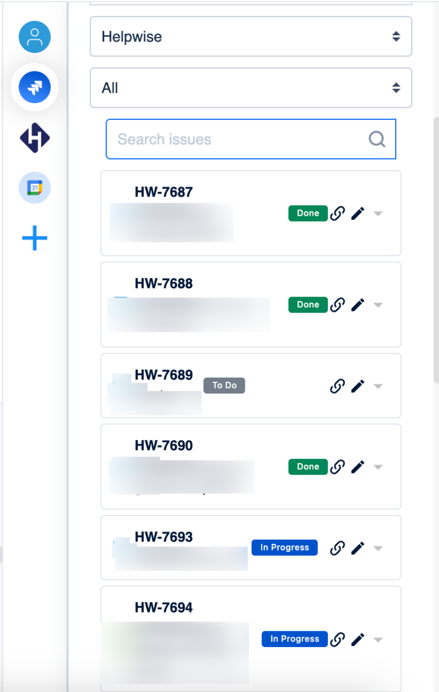Copy link for issue HW-7687
This screenshot has width=439, height=692.
click(337, 213)
